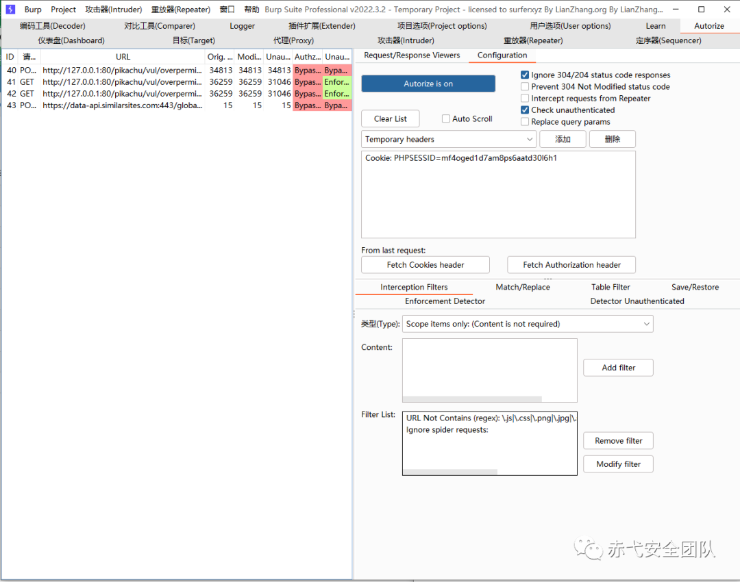Screen dimensions: 740x582
Task: Sort by the Modi... length column header
Action: [x=249, y=57]
